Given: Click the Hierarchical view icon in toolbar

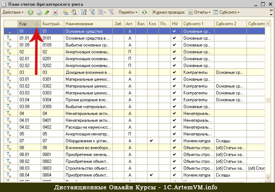Looking at the screenshot, I should pos(66,12).
